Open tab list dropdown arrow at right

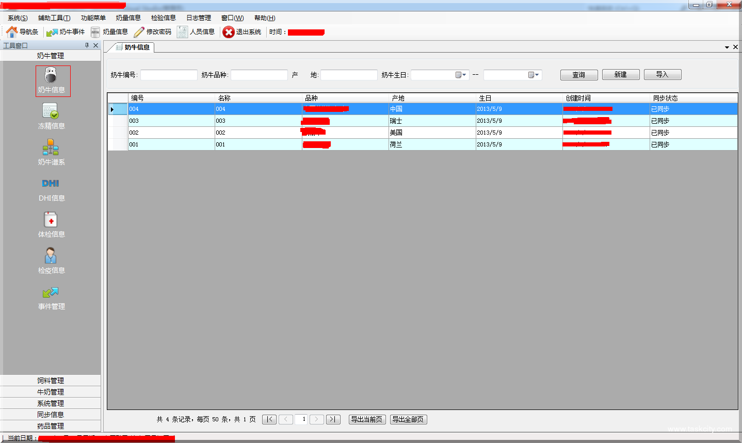point(727,47)
